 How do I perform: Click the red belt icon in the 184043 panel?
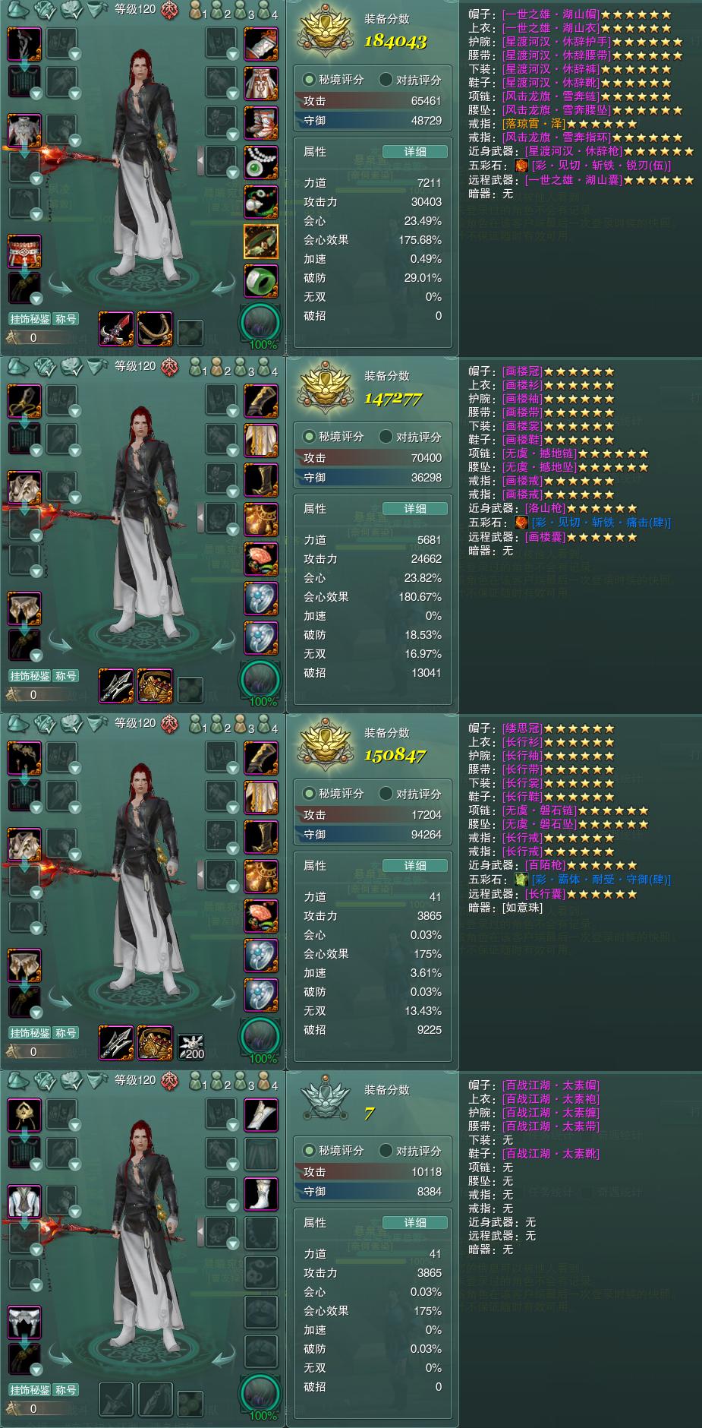coord(24,251)
